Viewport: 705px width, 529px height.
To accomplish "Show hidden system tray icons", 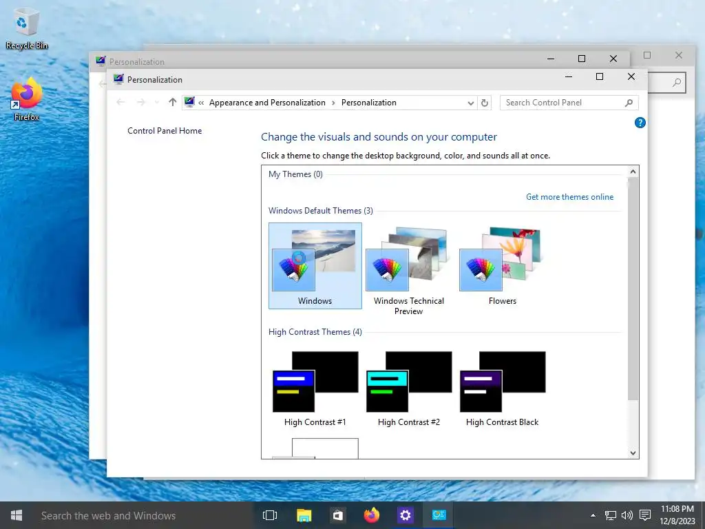I will (593, 515).
